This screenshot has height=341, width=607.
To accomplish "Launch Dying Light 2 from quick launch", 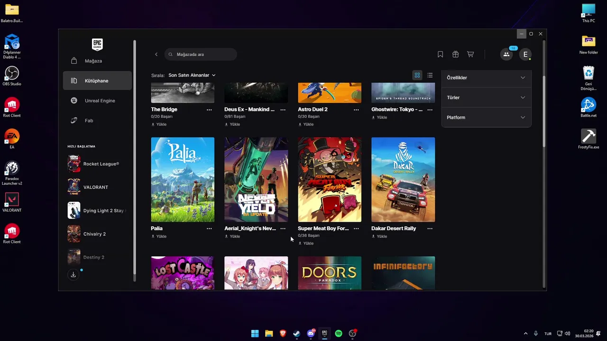I will click(97, 210).
